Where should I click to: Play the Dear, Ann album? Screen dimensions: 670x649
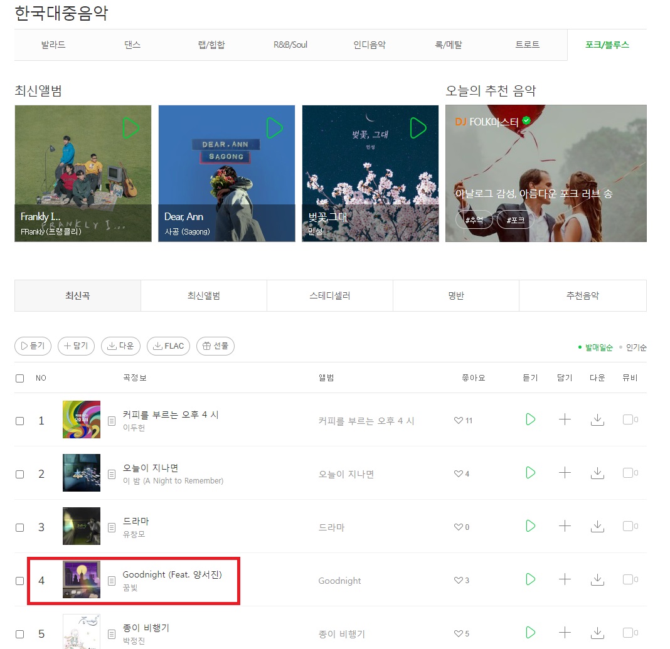(x=274, y=128)
